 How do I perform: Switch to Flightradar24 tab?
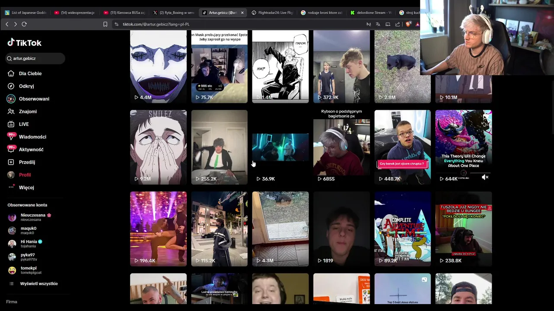click(x=272, y=13)
